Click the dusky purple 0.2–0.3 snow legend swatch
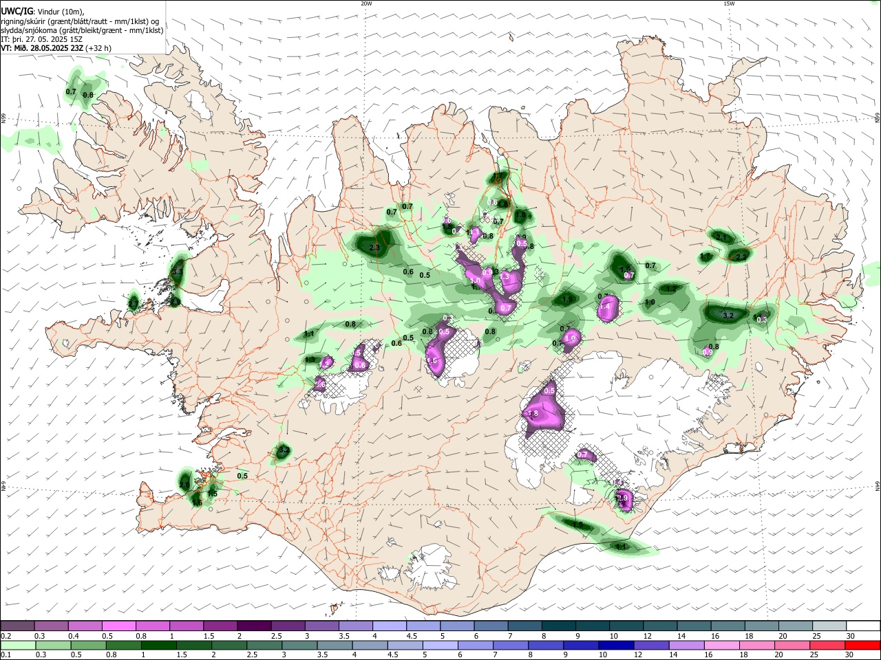The width and height of the screenshot is (881, 660). point(17,626)
